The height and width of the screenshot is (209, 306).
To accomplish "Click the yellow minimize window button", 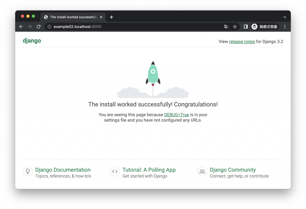I will click(28, 16).
